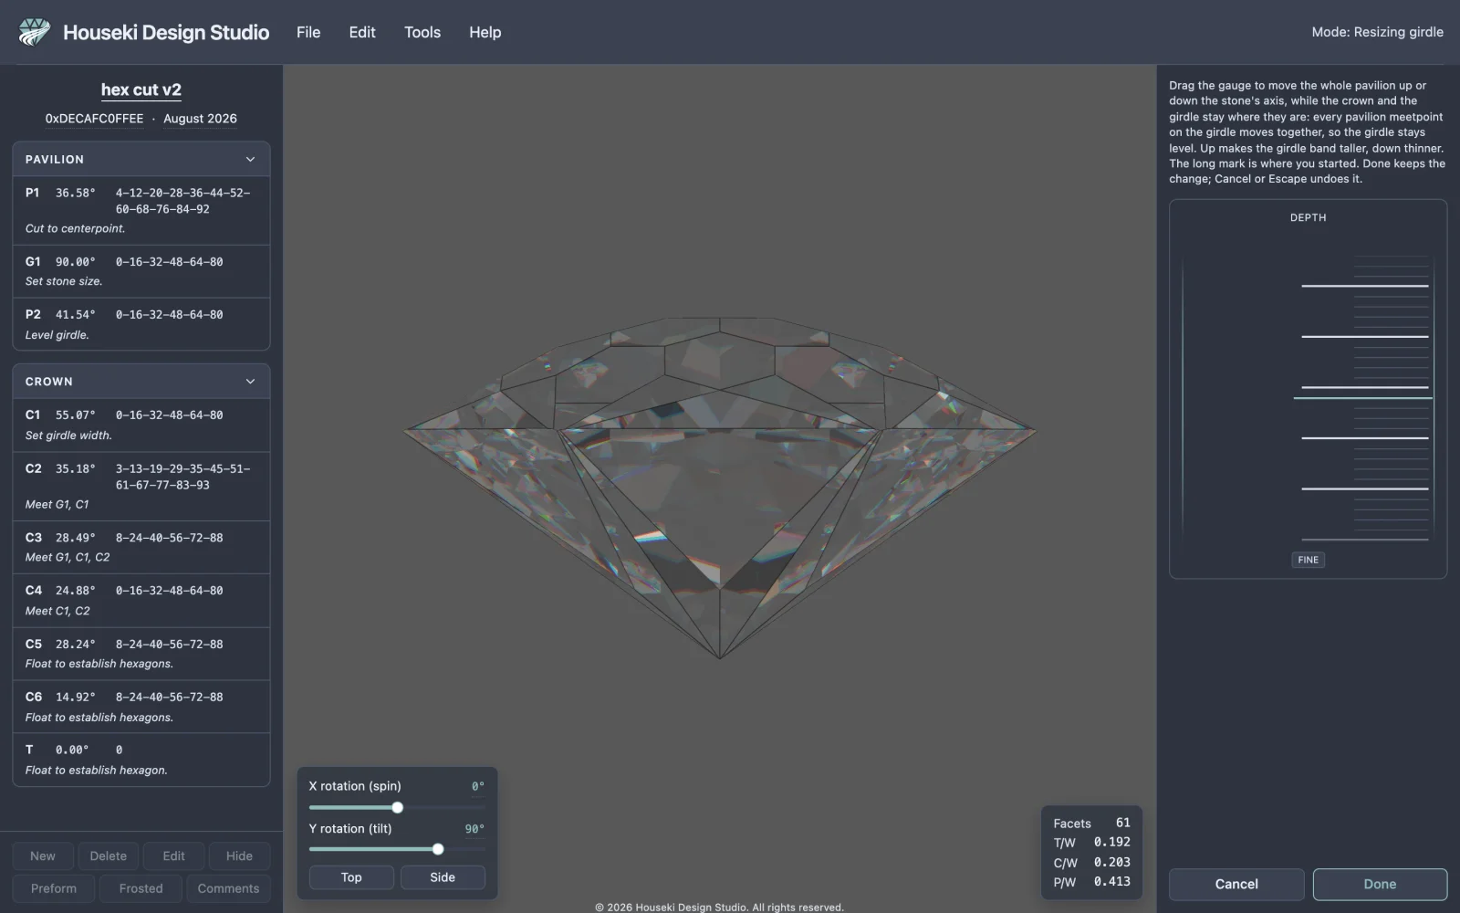Image resolution: width=1460 pixels, height=913 pixels.
Task: Click the Houseki diamond logo icon
Action: click(x=35, y=32)
